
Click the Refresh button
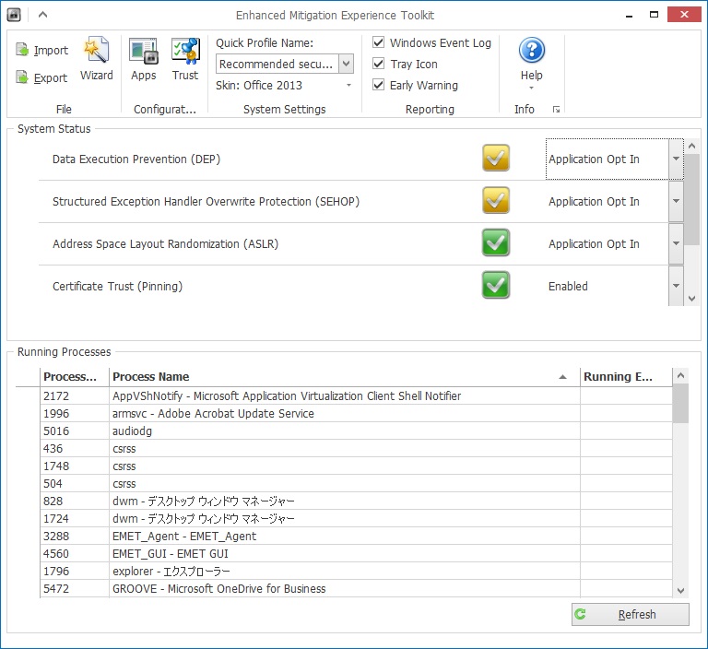(x=631, y=614)
